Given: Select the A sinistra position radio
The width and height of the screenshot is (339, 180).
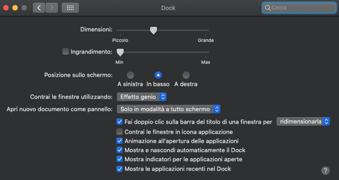Looking at the screenshot, I should (130, 75).
